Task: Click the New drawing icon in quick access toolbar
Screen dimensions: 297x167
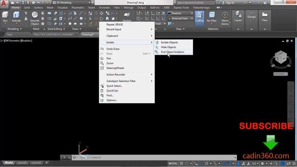Action: [13, 3]
